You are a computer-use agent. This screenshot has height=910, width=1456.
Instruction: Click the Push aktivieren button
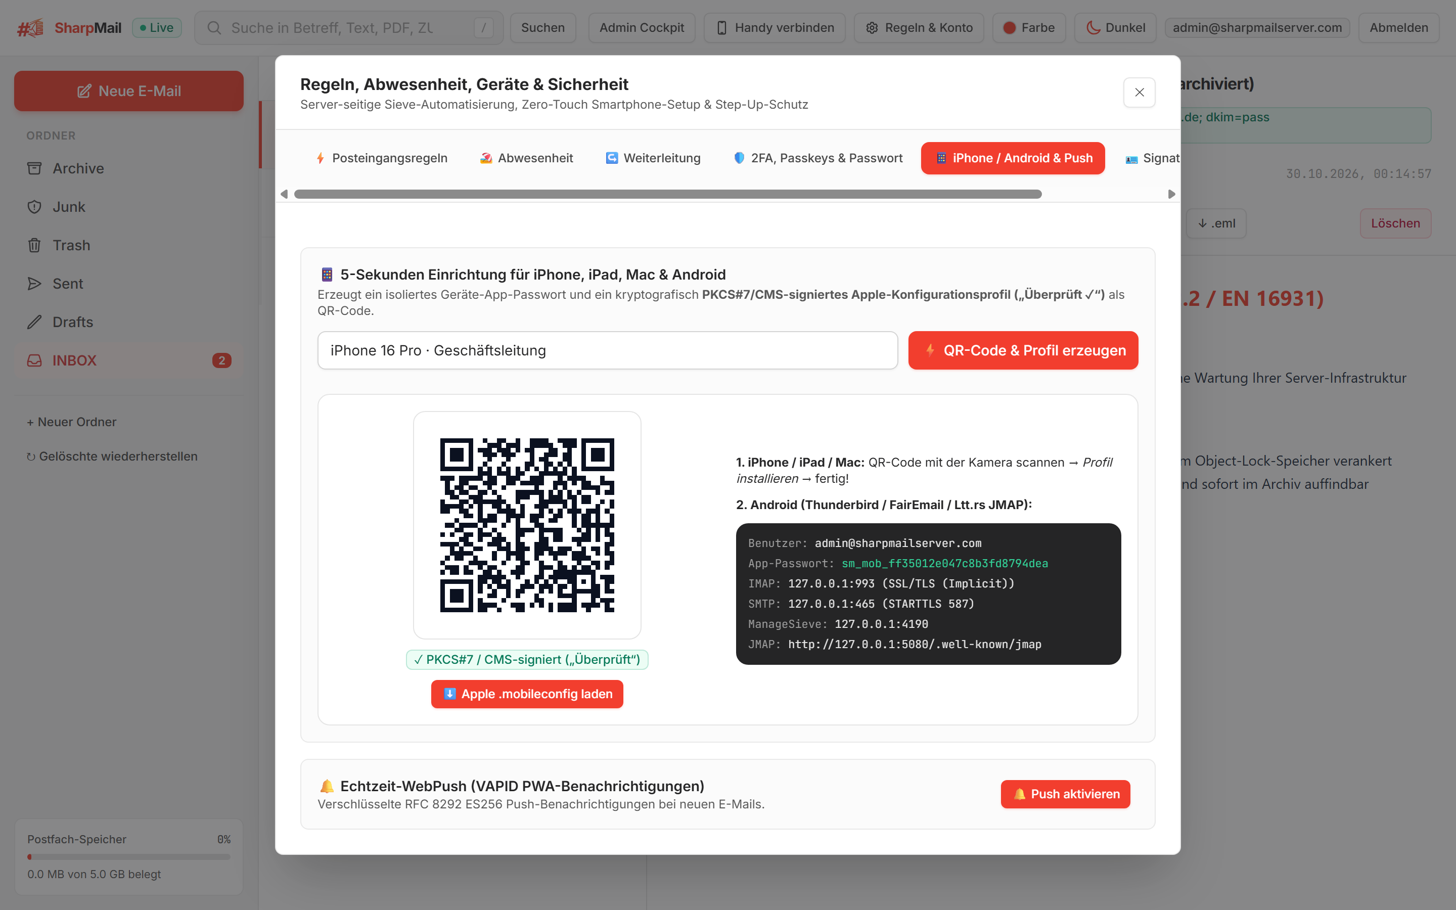1066,794
